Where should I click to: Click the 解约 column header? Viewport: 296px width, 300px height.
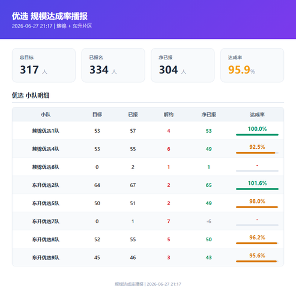(x=169, y=115)
